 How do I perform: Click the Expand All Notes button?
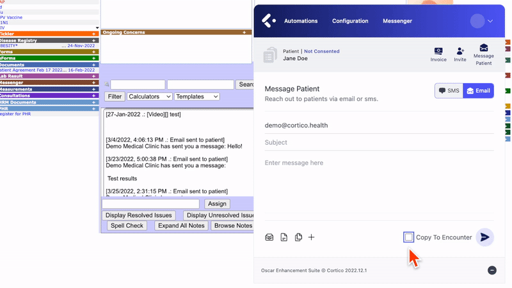pyautogui.click(x=181, y=226)
